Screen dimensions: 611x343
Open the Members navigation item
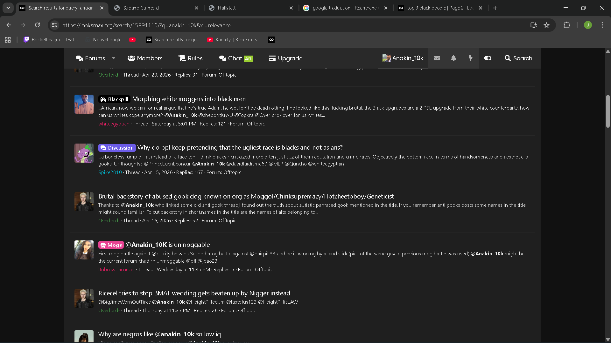145,58
